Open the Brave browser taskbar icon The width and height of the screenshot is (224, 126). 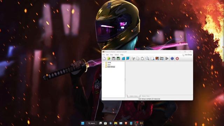(x=126, y=123)
